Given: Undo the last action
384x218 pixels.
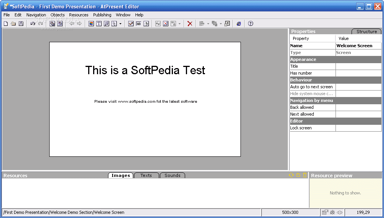Looking at the screenshot, I should pyautogui.click(x=32, y=24).
